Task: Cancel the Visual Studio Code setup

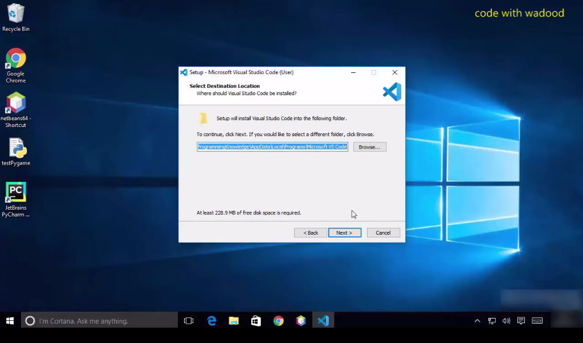Action: pyautogui.click(x=384, y=232)
